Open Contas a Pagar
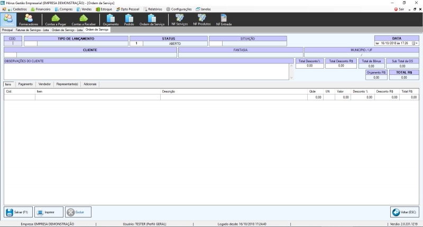The height and width of the screenshot is (227, 423). click(56, 20)
